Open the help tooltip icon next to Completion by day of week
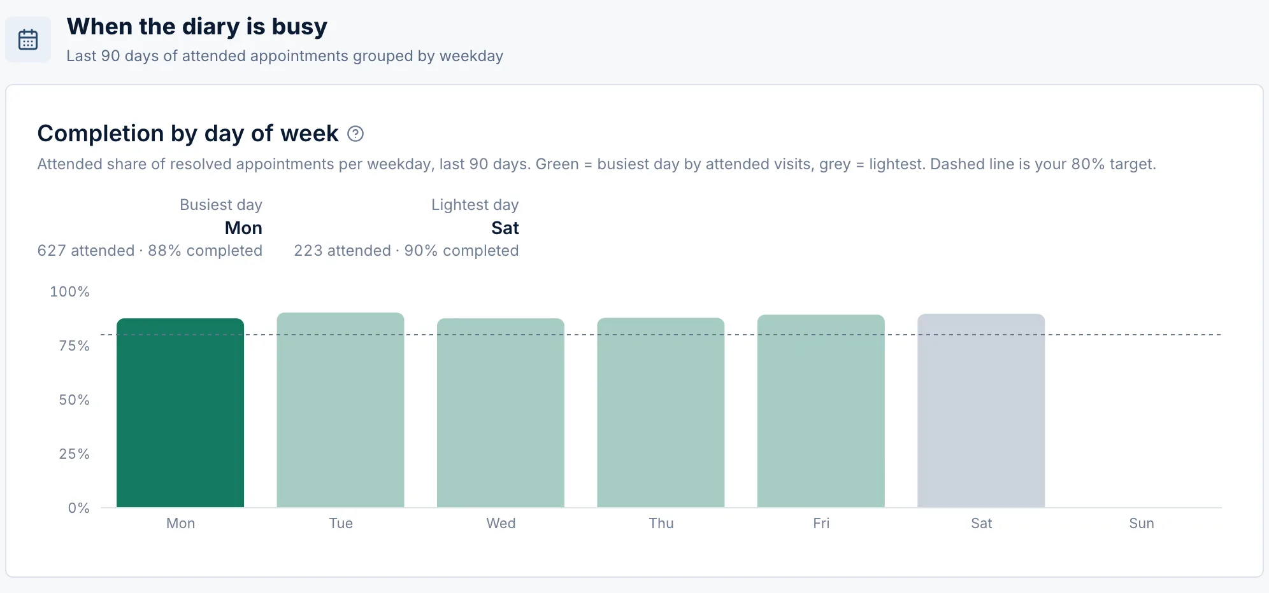1269x593 pixels. click(355, 134)
